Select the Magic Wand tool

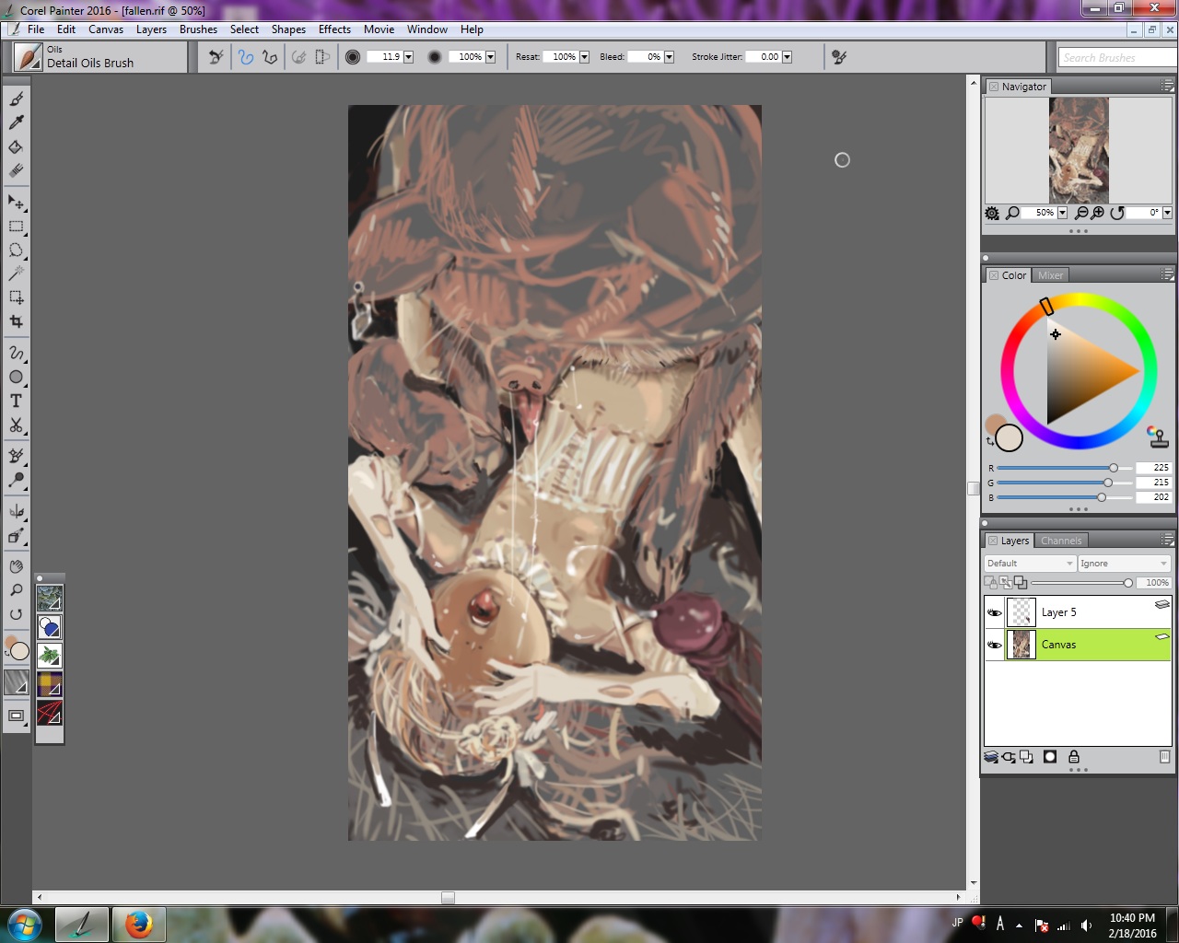click(16, 274)
